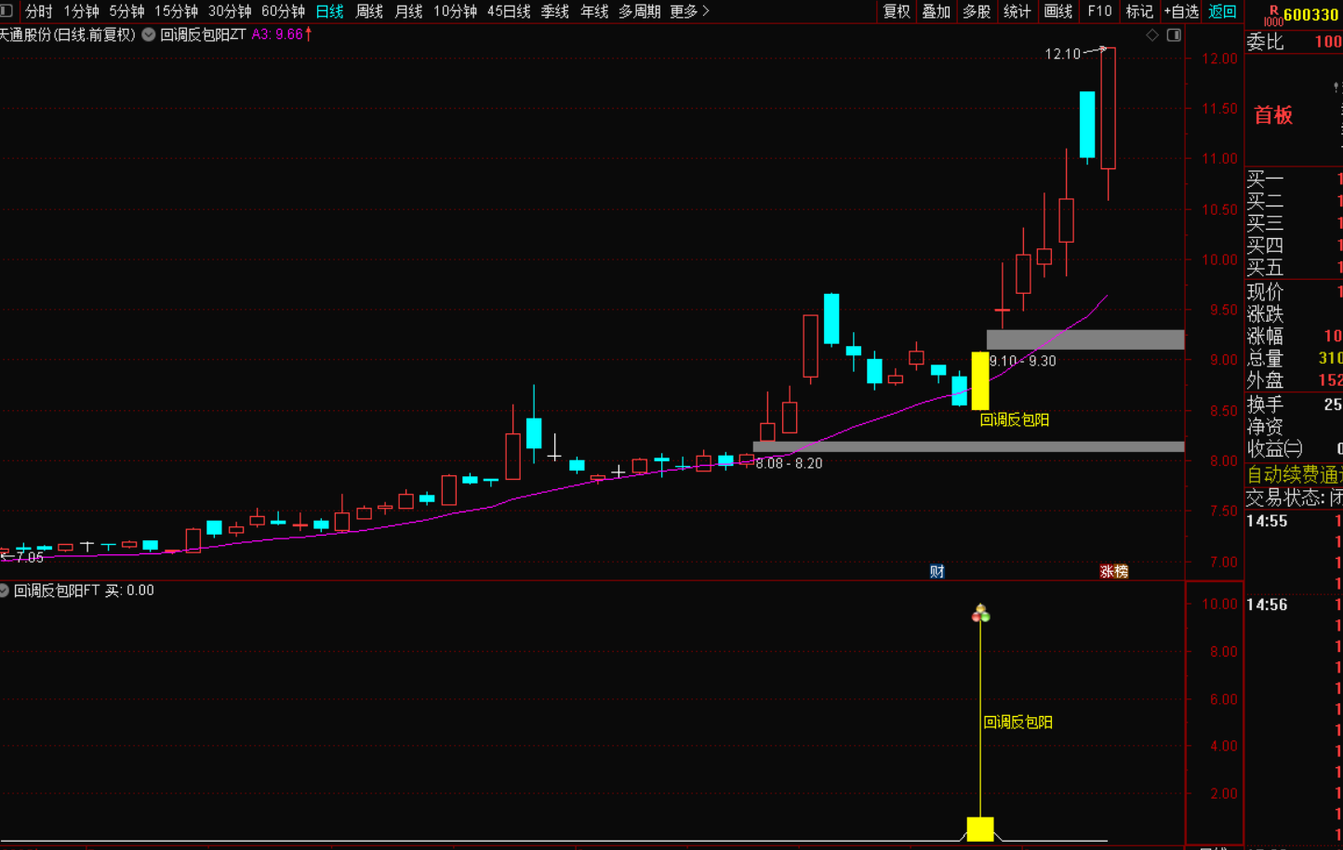Open F10 company information

point(1099,11)
